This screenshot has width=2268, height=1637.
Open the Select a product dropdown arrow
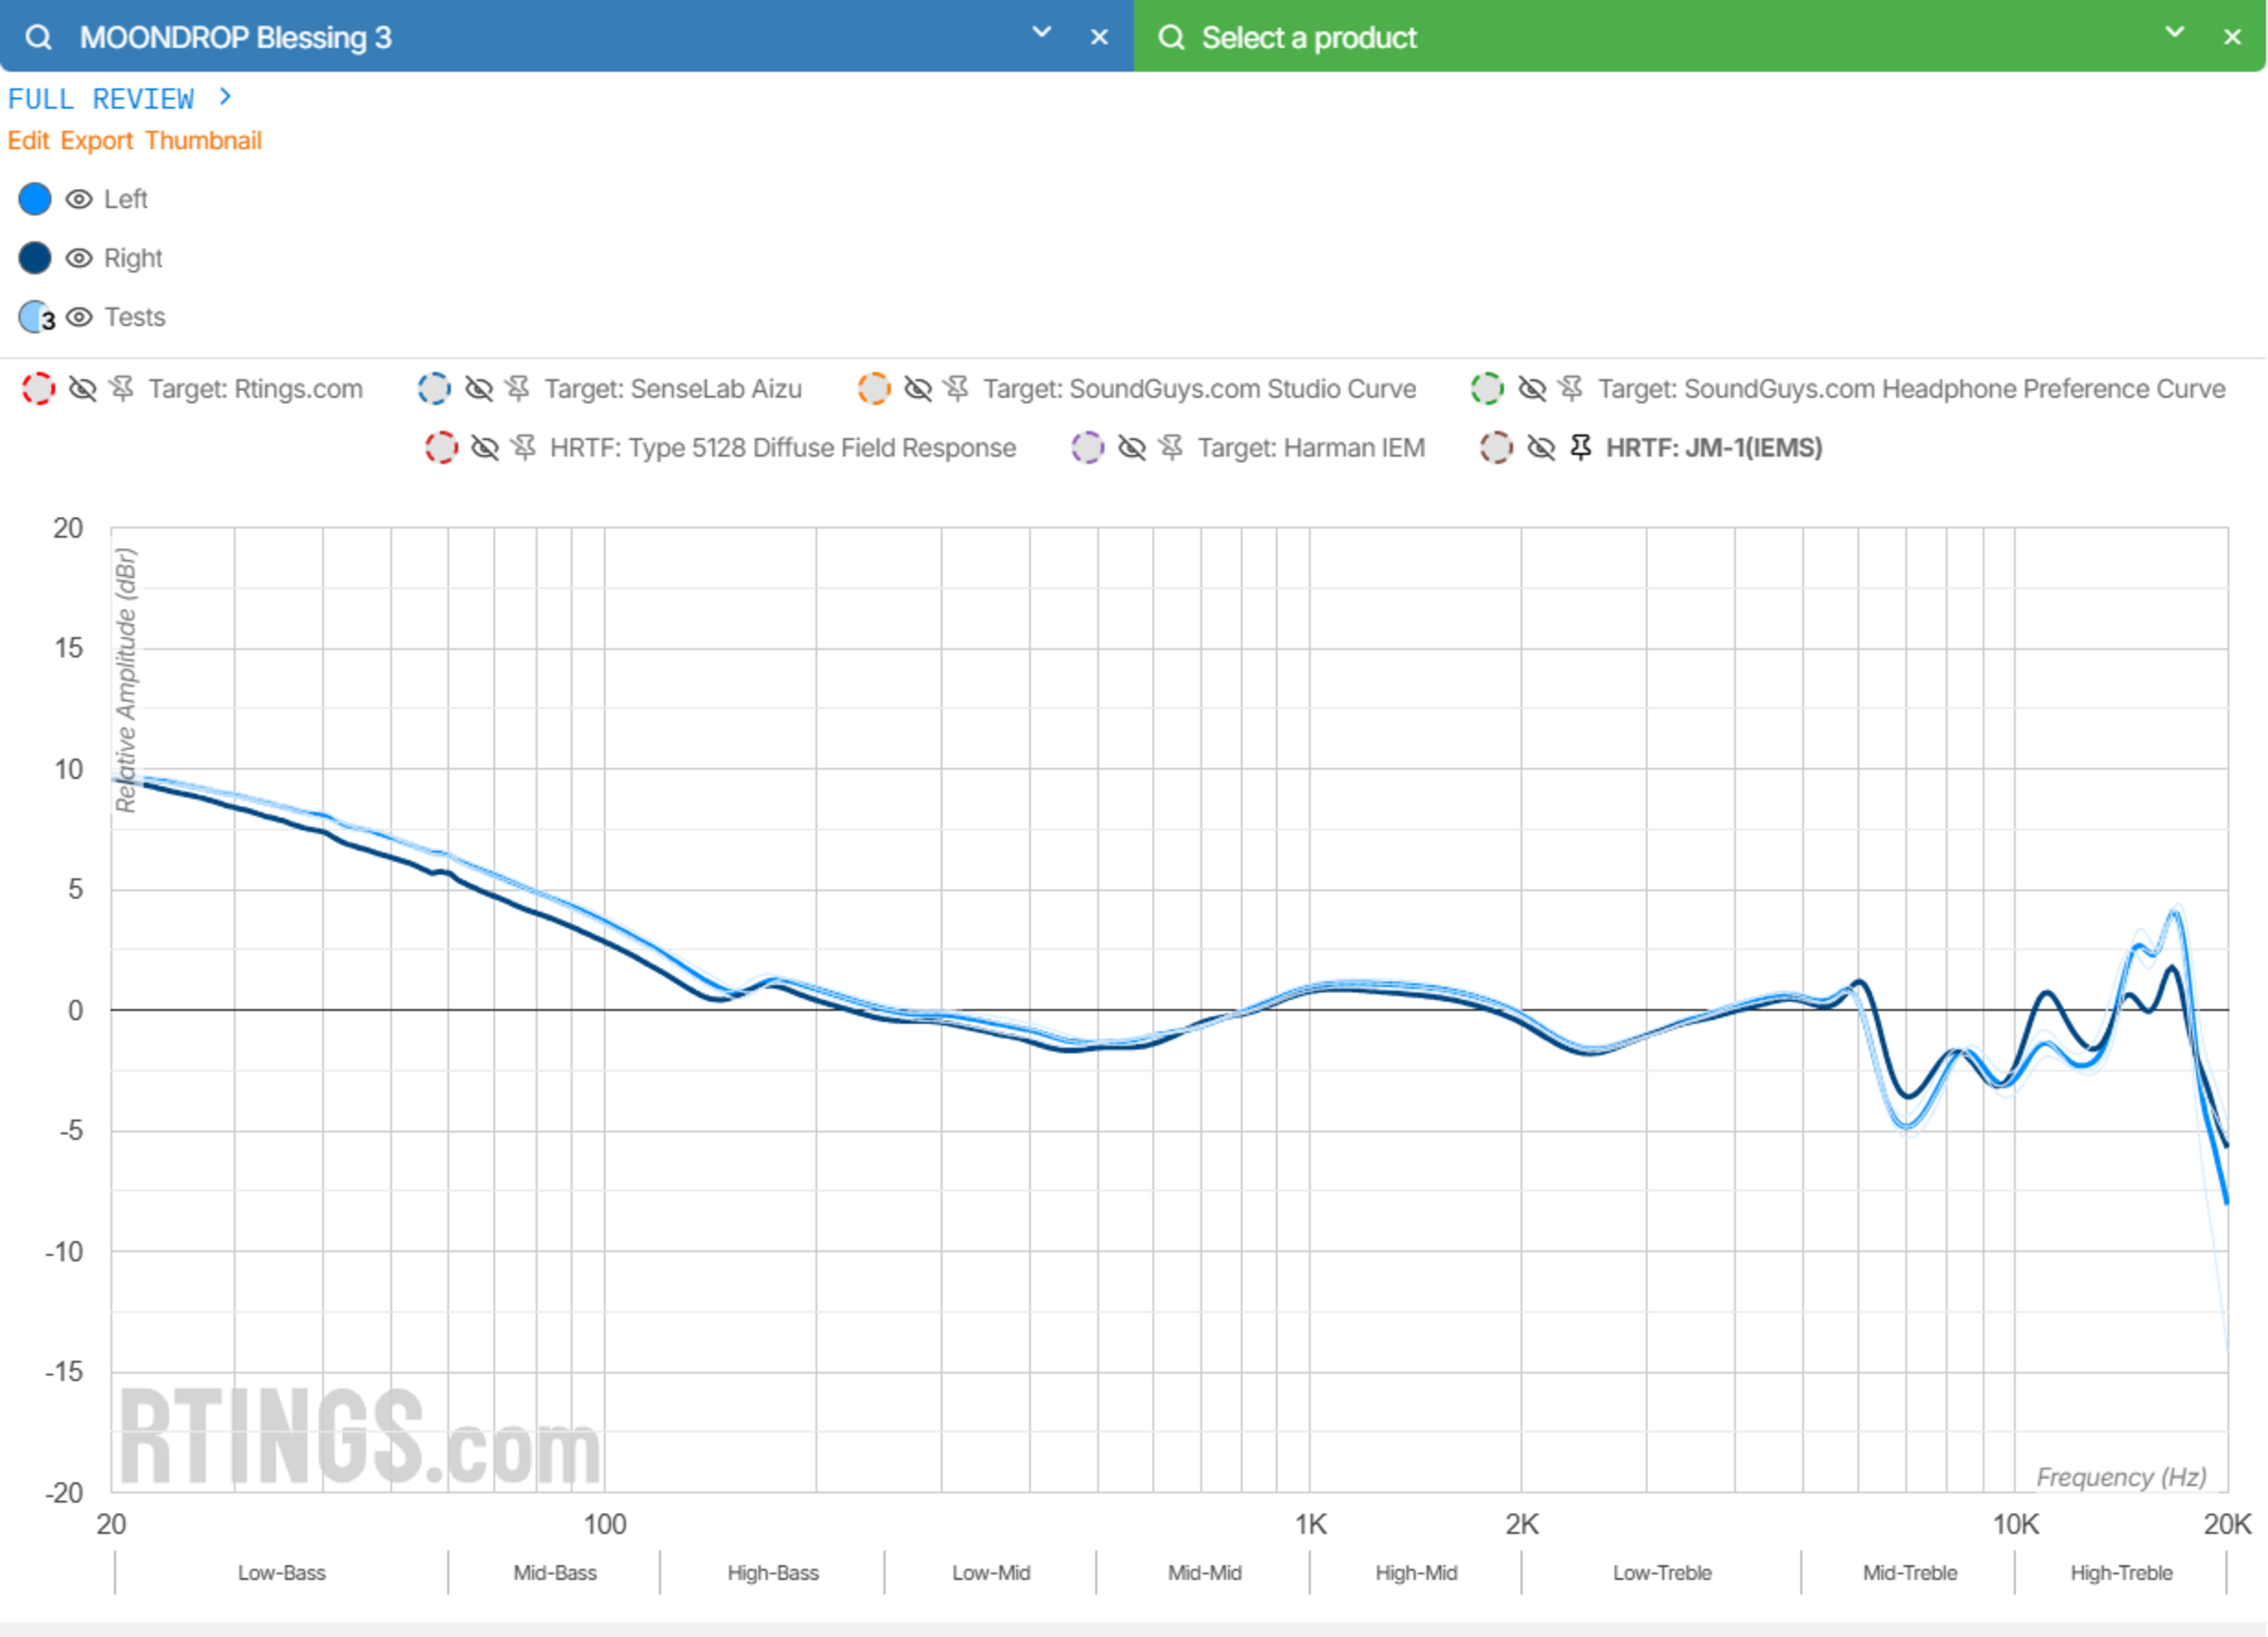click(x=2174, y=32)
